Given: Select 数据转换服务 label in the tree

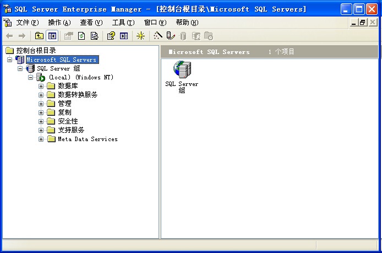Looking at the screenshot, I should 78,95.
